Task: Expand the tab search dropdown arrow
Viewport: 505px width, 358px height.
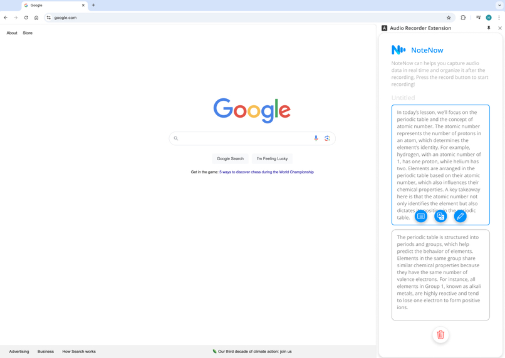Action: (x=499, y=5)
